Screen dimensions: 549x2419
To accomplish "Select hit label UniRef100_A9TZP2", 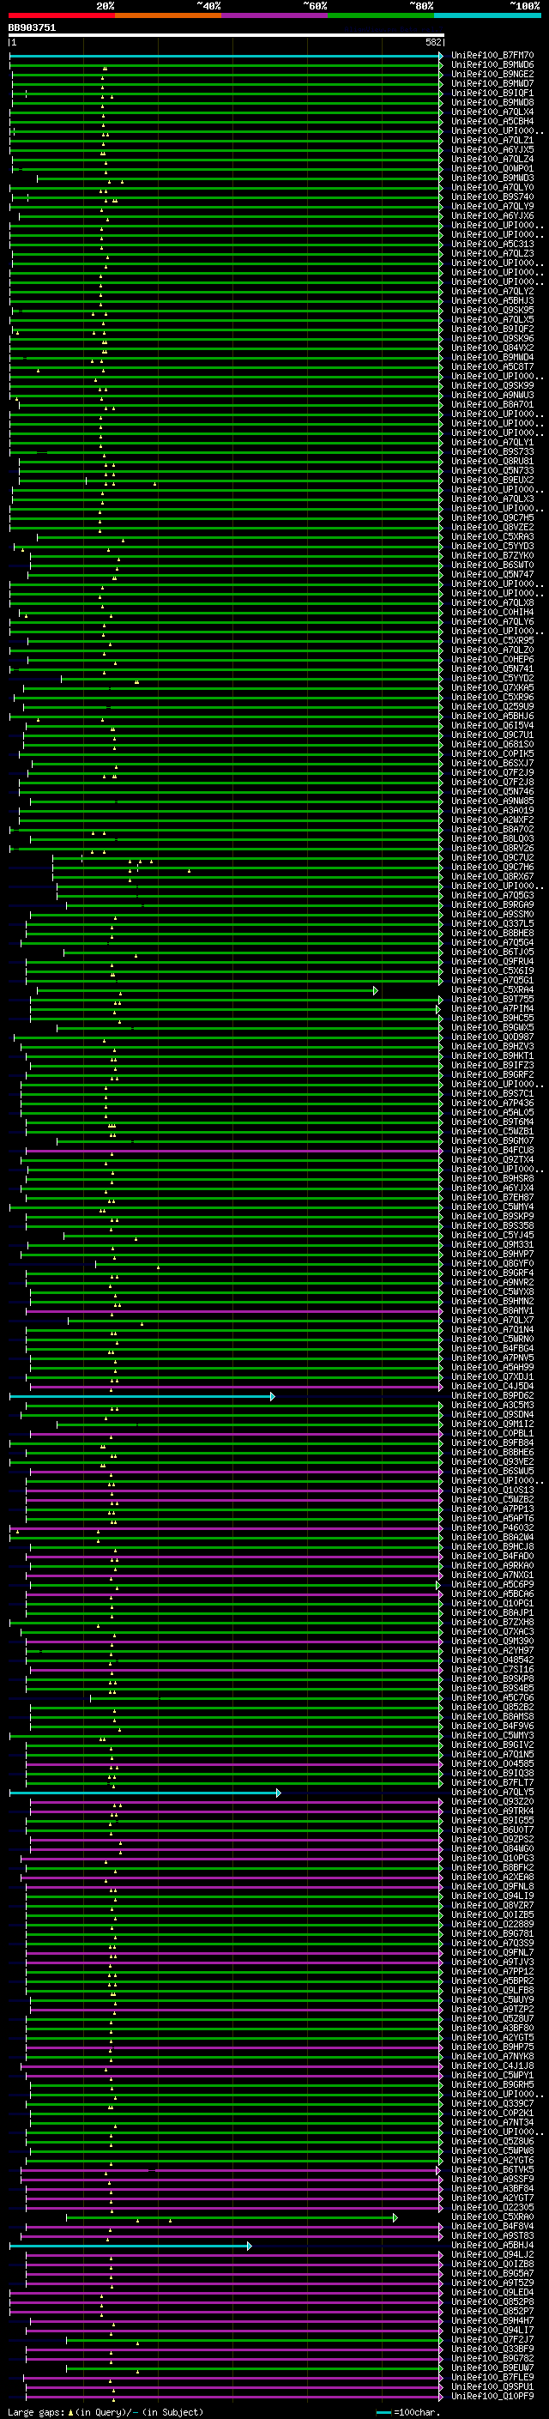I will tap(492, 2010).
